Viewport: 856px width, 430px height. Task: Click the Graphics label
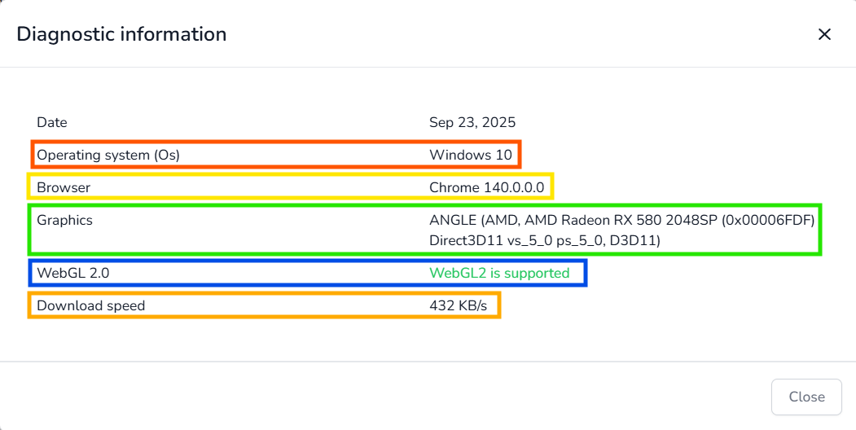64,220
